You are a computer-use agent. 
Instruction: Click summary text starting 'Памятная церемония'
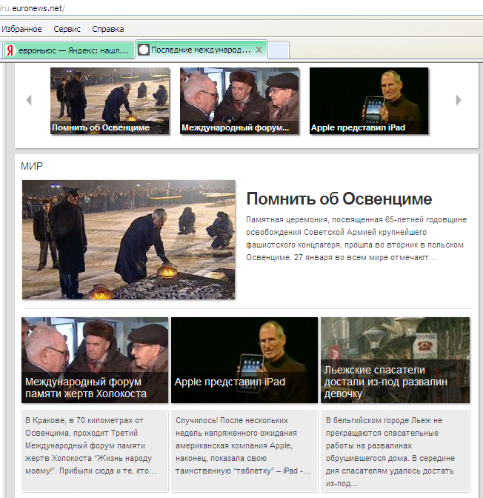point(356,238)
